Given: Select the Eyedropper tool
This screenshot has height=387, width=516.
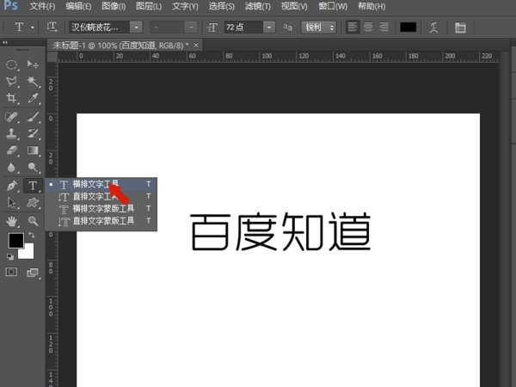Looking at the screenshot, I should [x=33, y=98].
